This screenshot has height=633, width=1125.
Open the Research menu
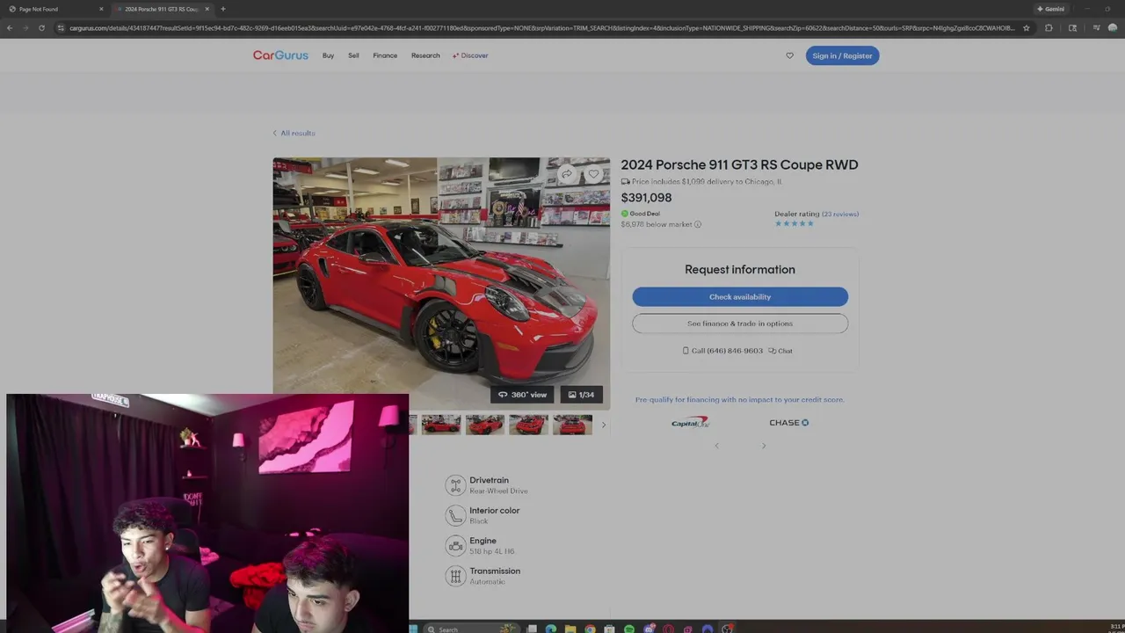(x=425, y=55)
